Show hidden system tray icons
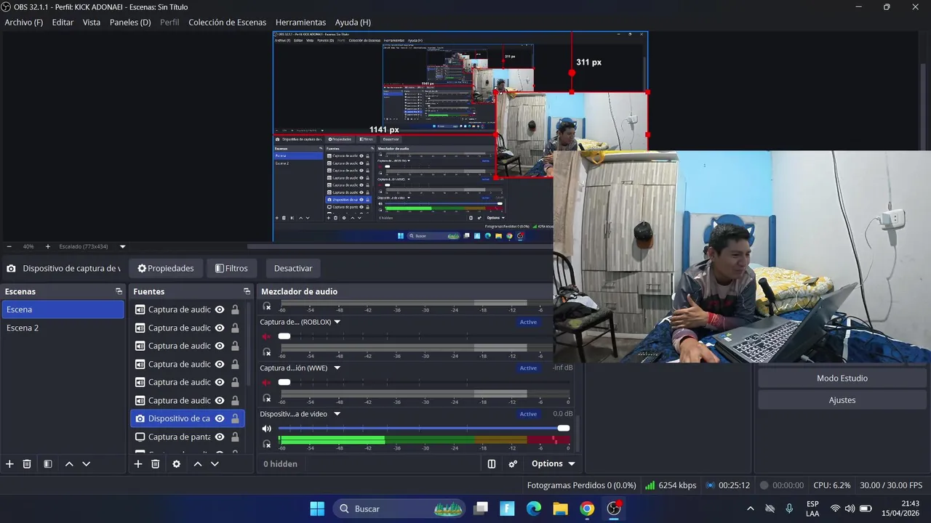The height and width of the screenshot is (523, 931). [751, 508]
